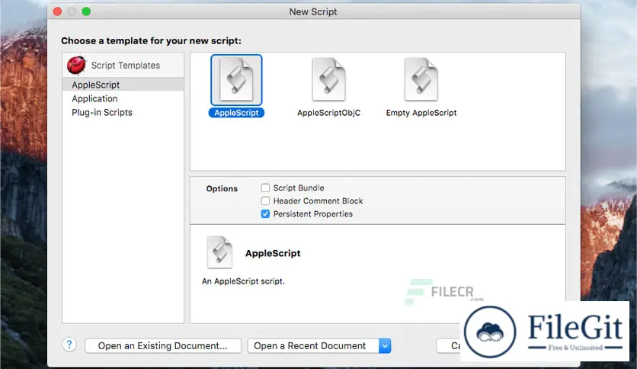Close the New Script window
Image resolution: width=637 pixels, height=369 pixels.
(x=57, y=11)
